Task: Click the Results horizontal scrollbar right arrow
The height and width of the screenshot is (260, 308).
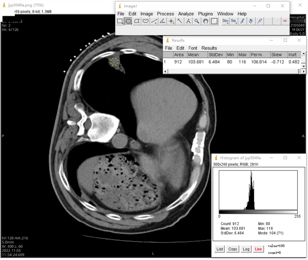Action: pos(304,72)
